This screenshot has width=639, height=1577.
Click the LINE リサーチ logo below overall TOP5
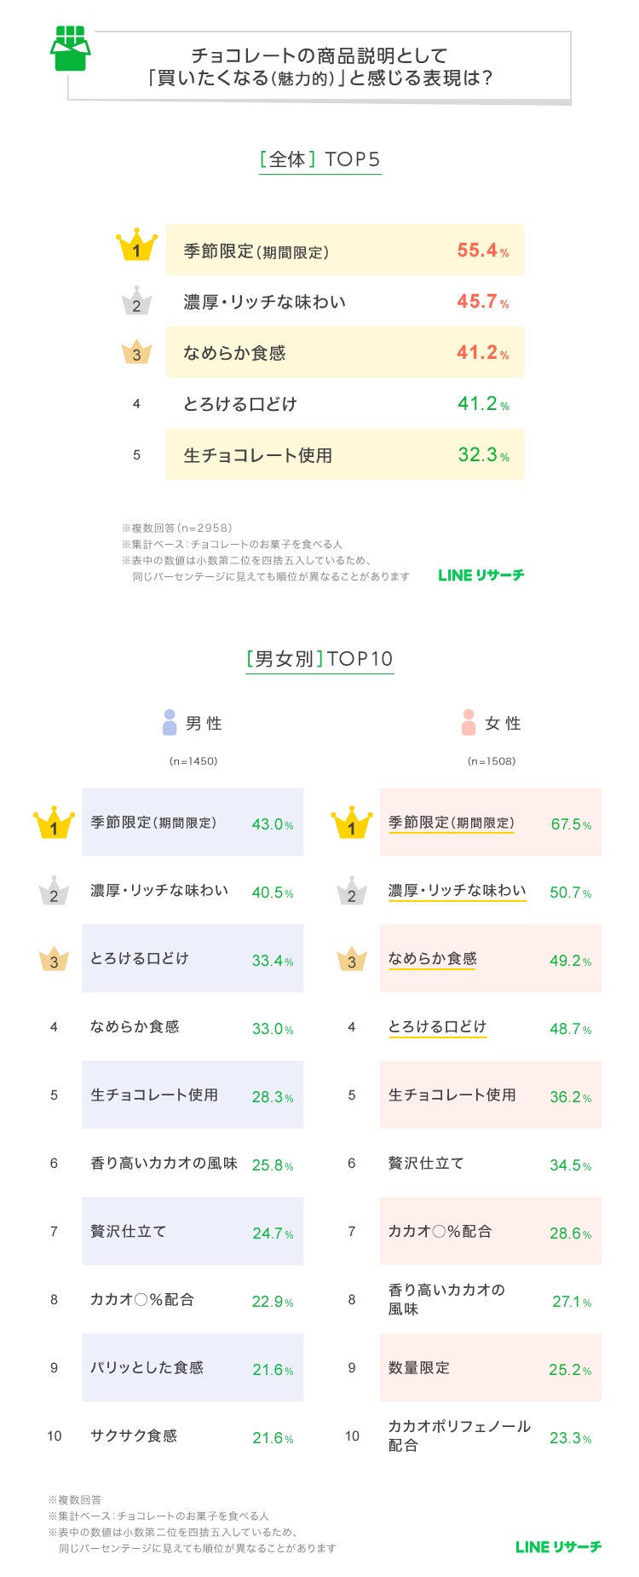(x=481, y=575)
